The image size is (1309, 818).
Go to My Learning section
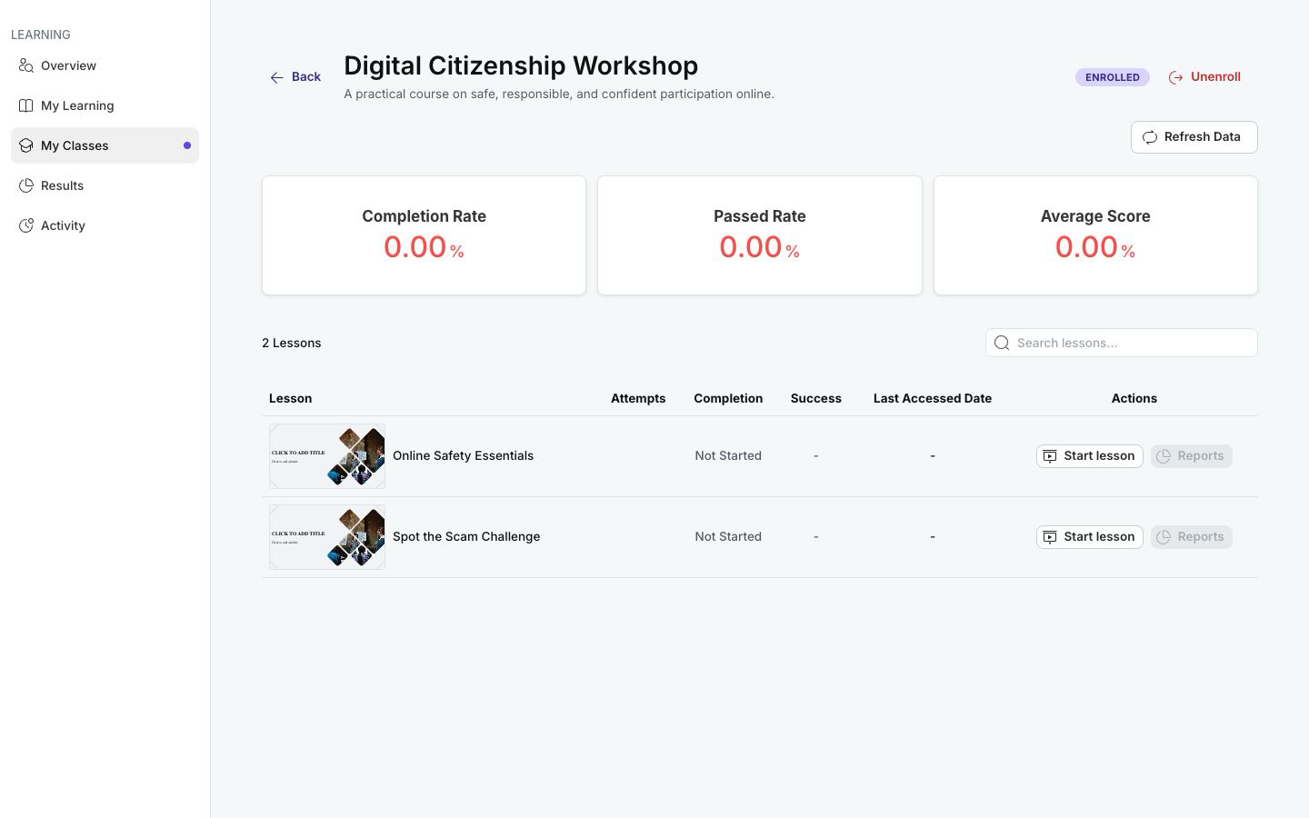[105, 105]
